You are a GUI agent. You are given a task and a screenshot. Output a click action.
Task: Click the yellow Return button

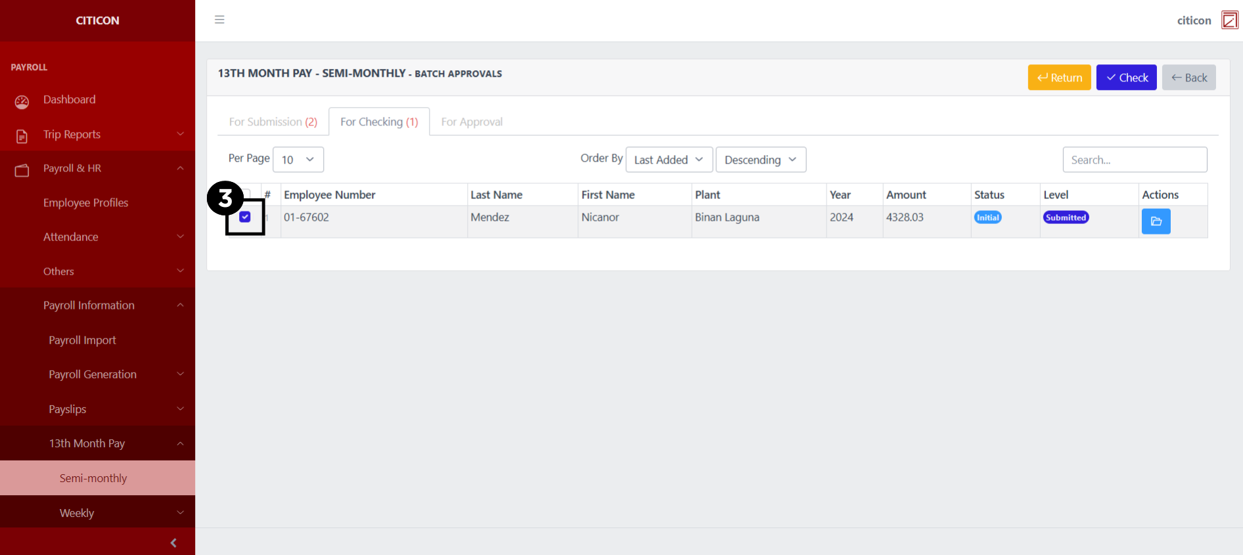[1059, 78]
